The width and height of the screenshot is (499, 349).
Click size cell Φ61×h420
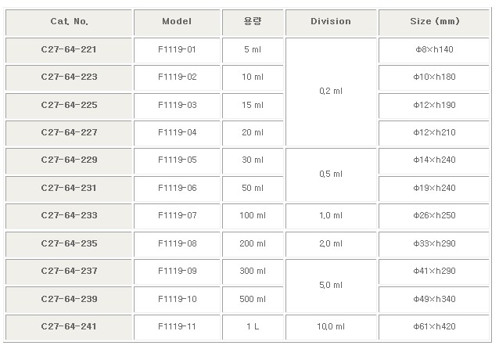434,326
